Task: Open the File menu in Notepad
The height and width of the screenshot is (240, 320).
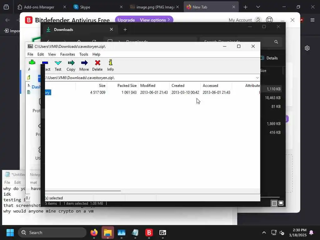Action: point(7,182)
